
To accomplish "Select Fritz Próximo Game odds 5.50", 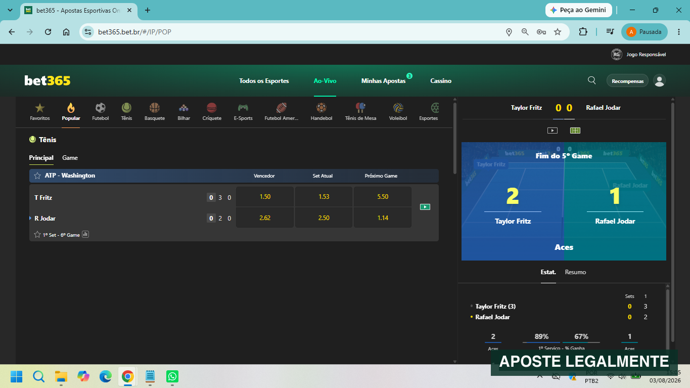I will (383, 197).
